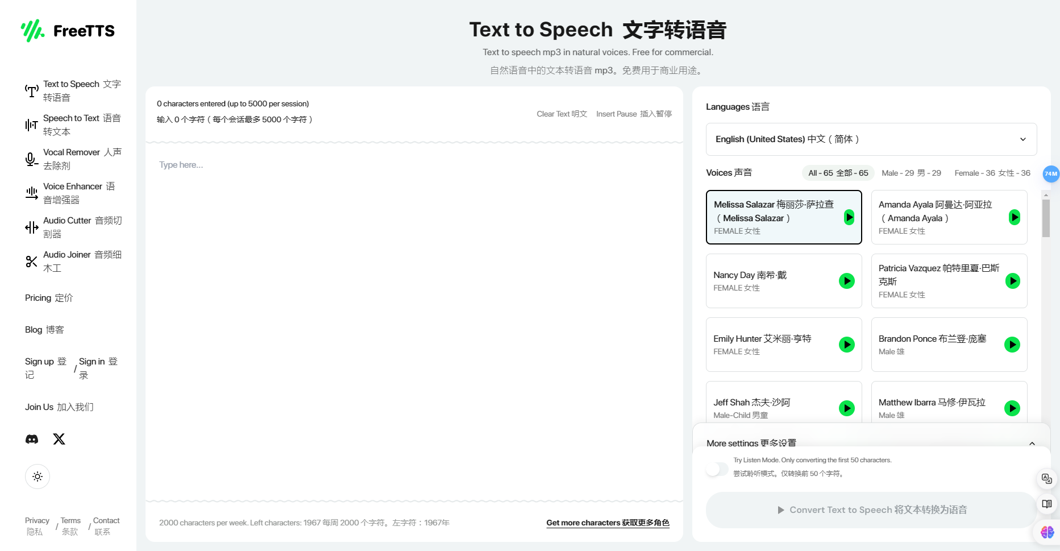Click the Speech to Text sidebar icon
1060x551 pixels.
click(32, 125)
